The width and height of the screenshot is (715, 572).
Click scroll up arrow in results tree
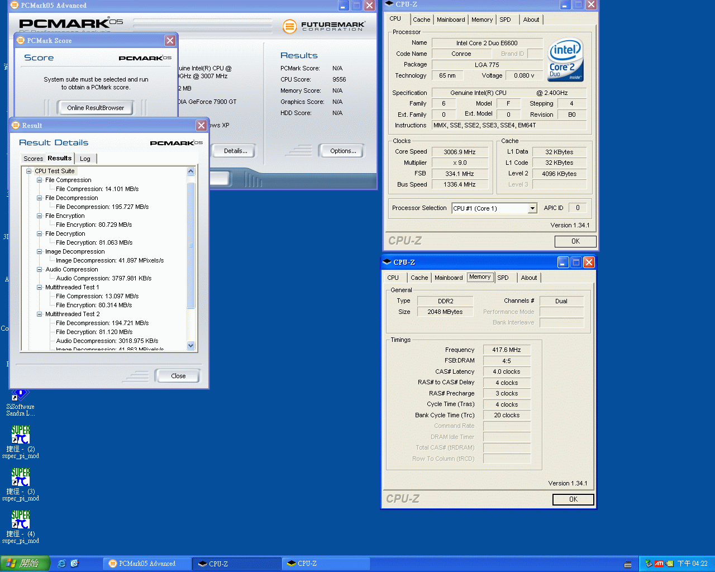[190, 171]
